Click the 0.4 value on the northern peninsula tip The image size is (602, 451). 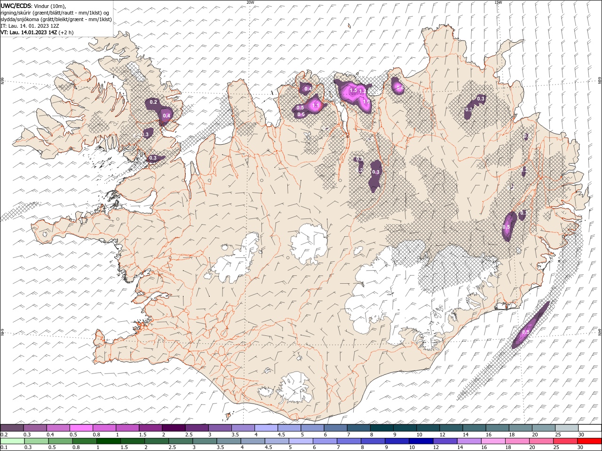pos(308,89)
